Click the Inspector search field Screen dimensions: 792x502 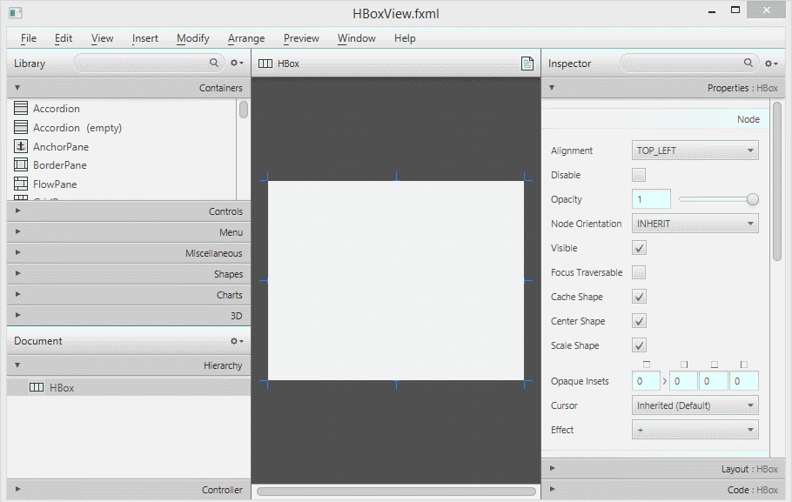(689, 64)
